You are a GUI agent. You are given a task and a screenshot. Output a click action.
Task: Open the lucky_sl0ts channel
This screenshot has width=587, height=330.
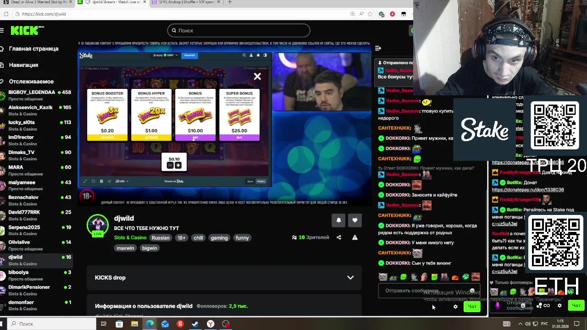(37, 126)
